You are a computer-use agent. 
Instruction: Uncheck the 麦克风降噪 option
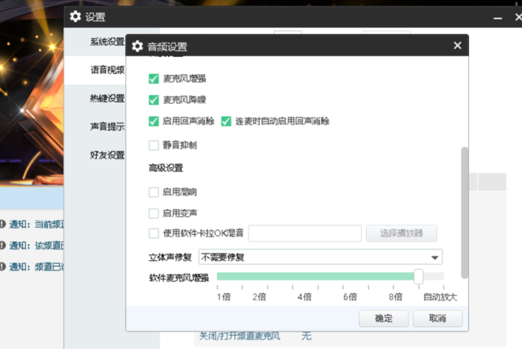[154, 100]
